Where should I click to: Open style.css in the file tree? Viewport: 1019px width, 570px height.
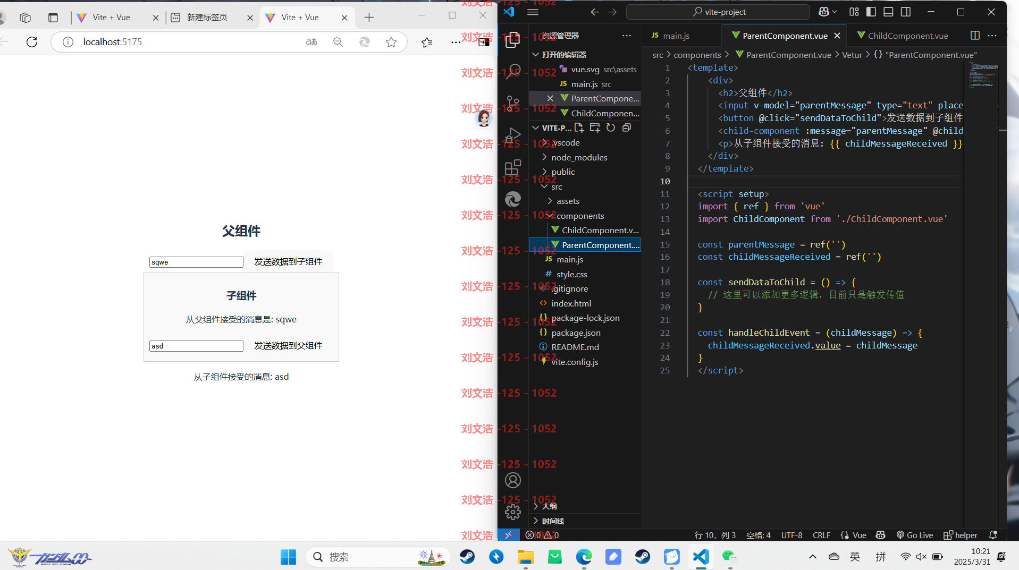(584, 275)
